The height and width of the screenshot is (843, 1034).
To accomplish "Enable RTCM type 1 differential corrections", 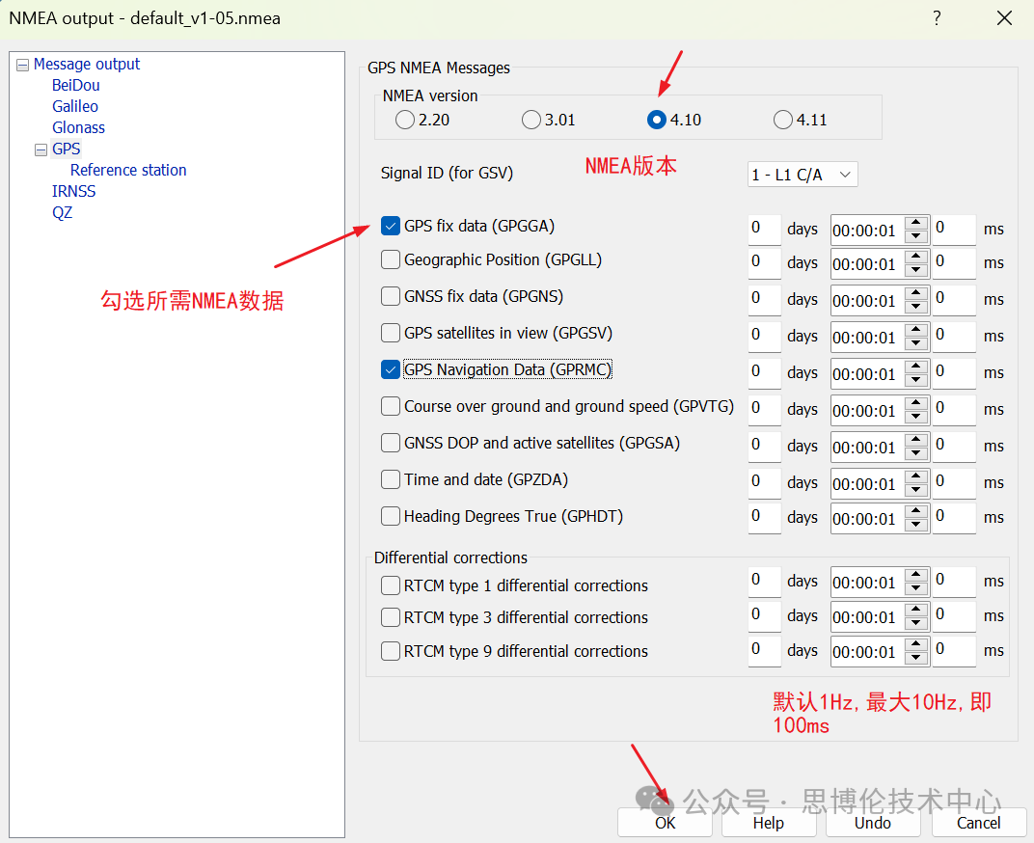I will [x=391, y=585].
